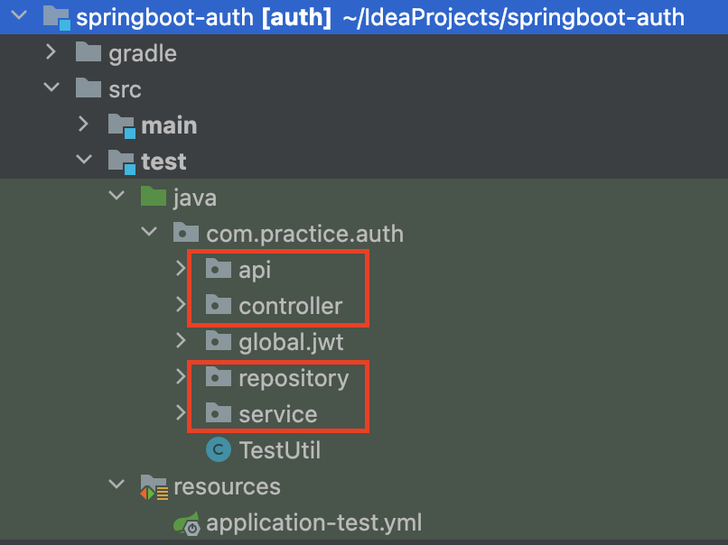Viewport: 728px width, 545px height.
Task: Click the application-test.yml Spring config icon
Action: (x=187, y=523)
